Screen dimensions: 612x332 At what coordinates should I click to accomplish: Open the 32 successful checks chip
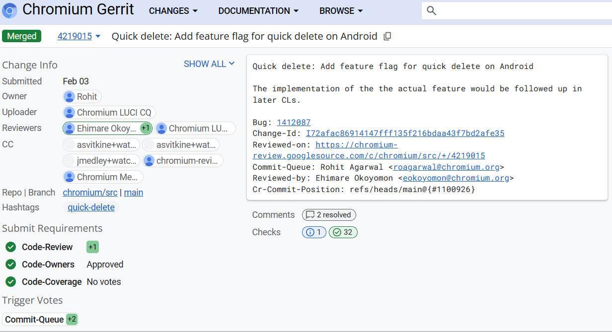tap(343, 232)
